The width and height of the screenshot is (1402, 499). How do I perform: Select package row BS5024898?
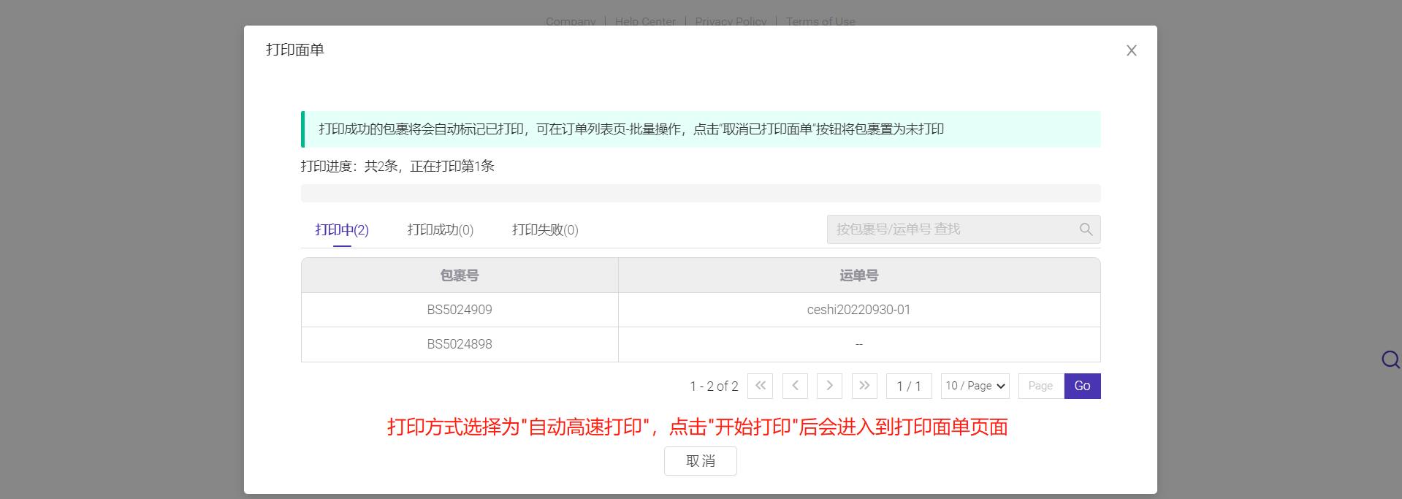pos(460,344)
